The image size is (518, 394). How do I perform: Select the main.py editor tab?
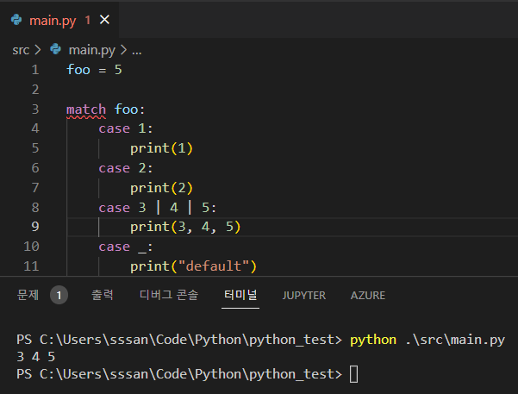point(53,19)
